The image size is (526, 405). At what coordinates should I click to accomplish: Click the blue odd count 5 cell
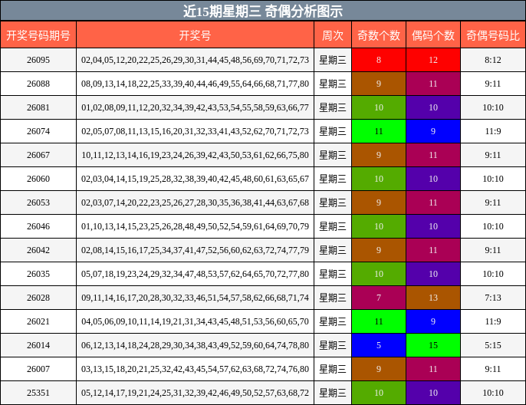(379, 345)
